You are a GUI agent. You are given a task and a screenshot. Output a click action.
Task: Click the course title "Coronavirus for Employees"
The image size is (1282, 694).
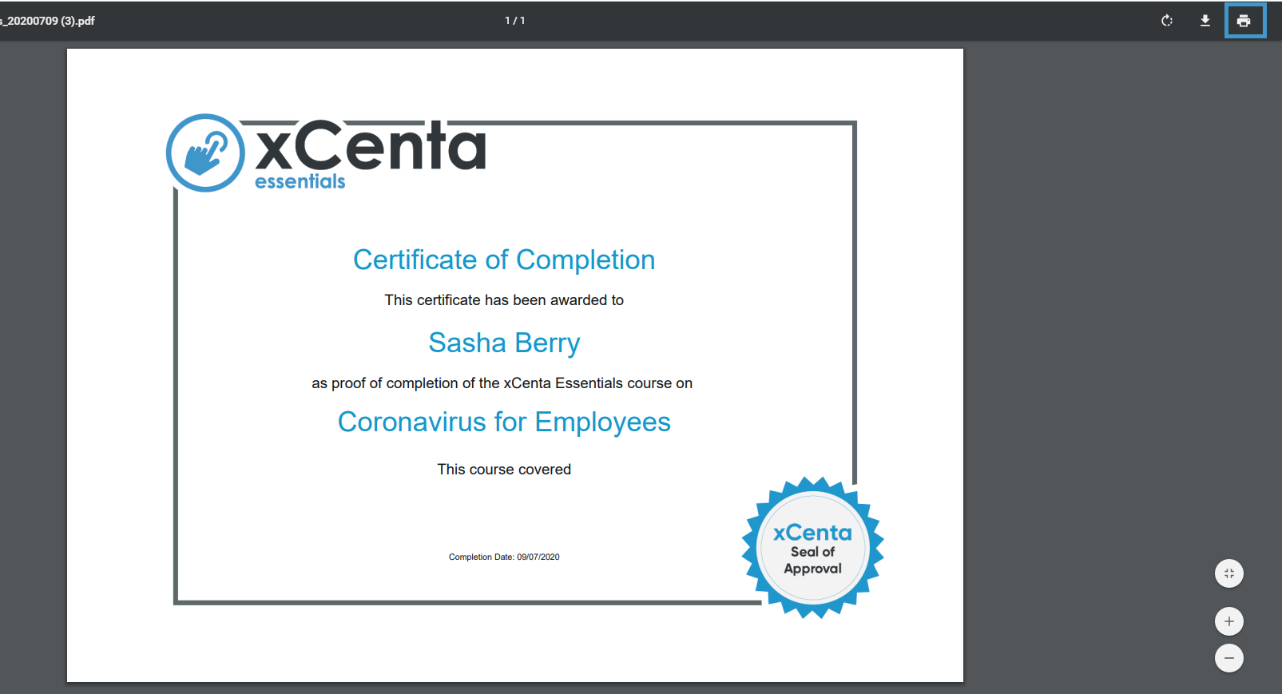coord(504,422)
